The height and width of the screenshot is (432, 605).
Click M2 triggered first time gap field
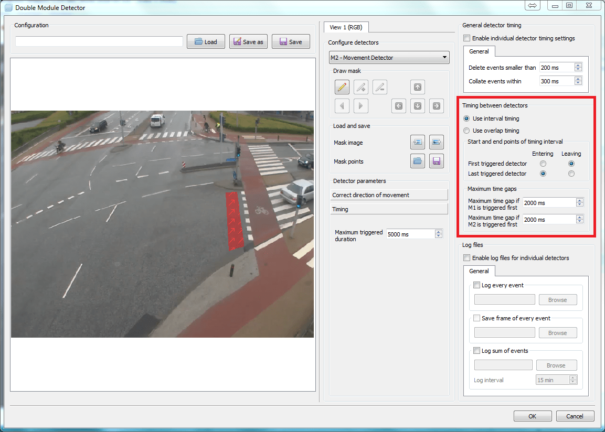point(549,220)
